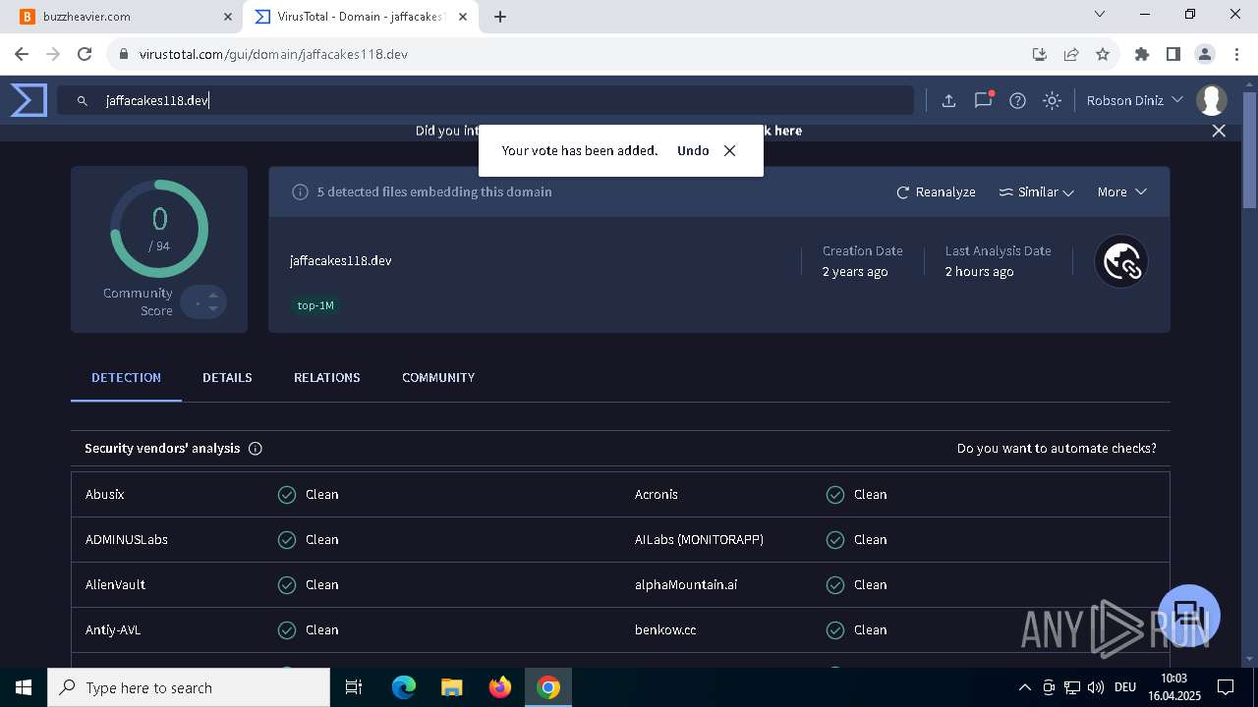Click the top-1M tag
1258x707 pixels.
[x=315, y=305]
